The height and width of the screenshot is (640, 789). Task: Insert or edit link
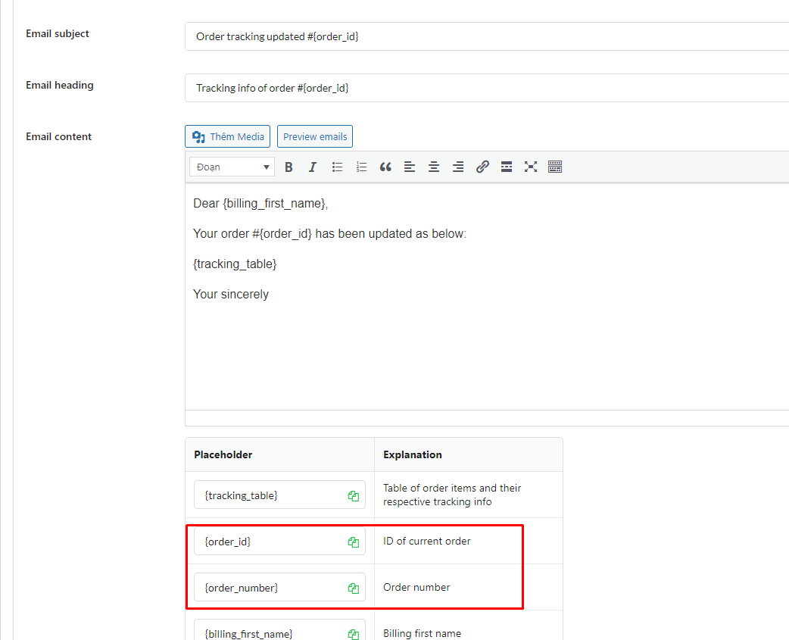[482, 167]
